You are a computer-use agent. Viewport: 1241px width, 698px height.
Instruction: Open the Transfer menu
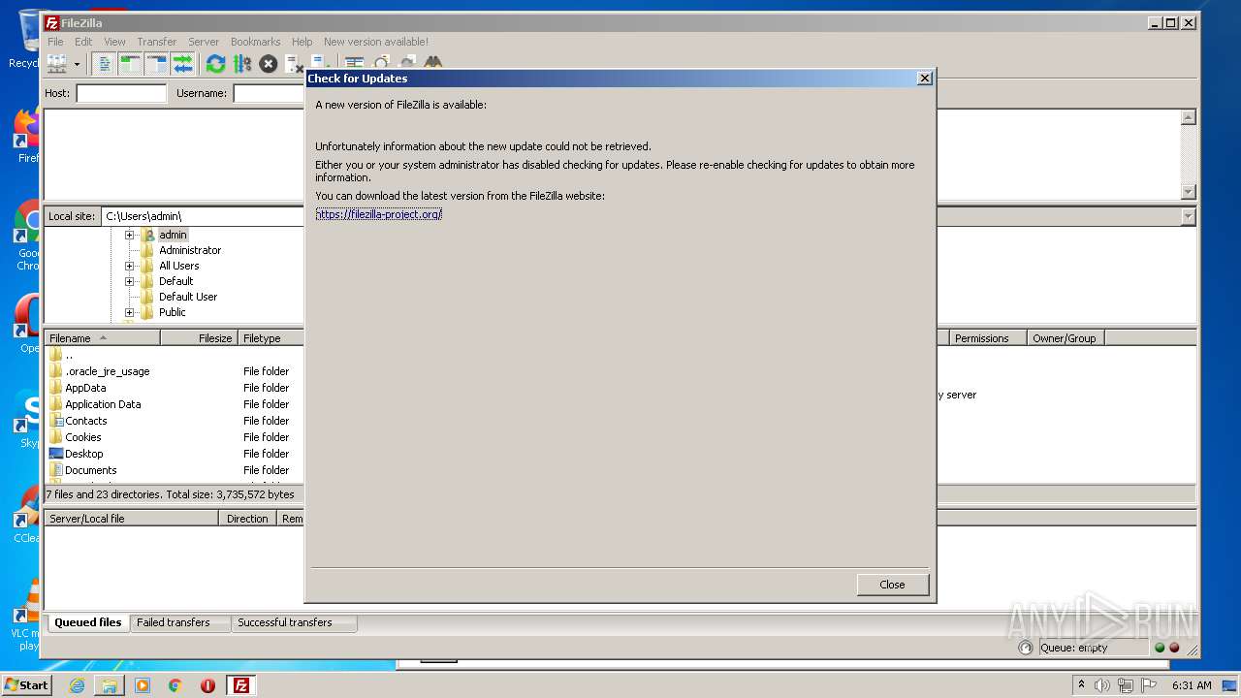tap(156, 42)
